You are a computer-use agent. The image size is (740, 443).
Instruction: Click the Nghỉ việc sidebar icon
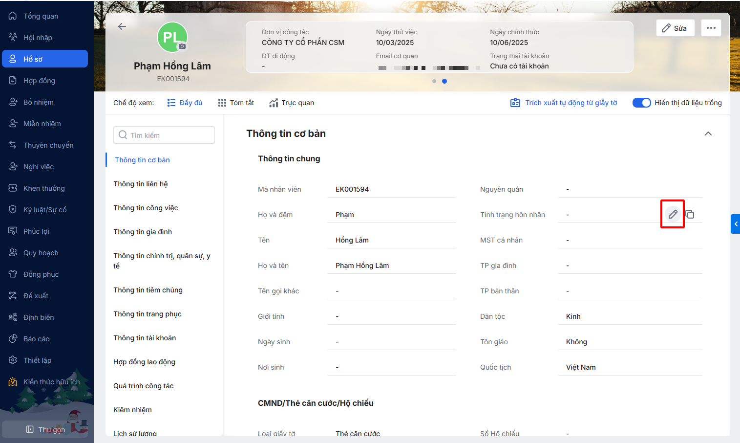click(x=13, y=167)
